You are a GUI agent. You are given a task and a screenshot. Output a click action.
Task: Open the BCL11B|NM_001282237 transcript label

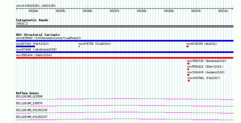[x=32, y=117]
